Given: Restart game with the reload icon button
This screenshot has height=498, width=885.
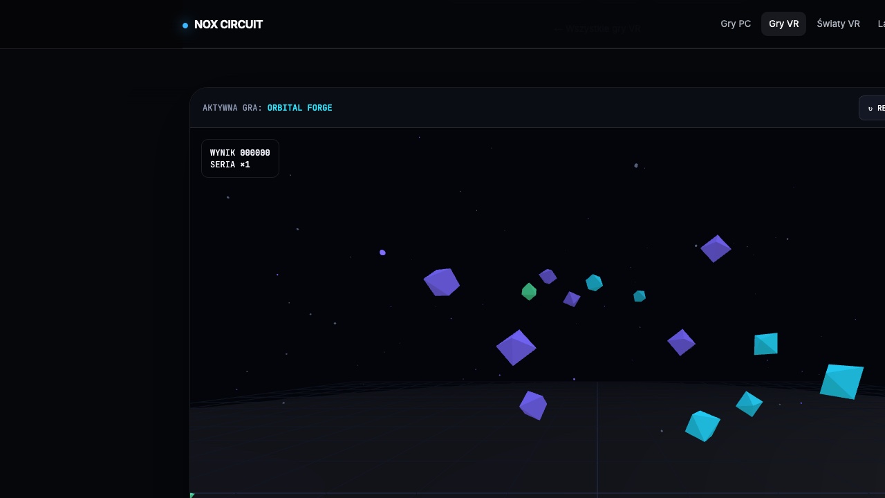Looking at the screenshot, I should pyautogui.click(x=873, y=108).
